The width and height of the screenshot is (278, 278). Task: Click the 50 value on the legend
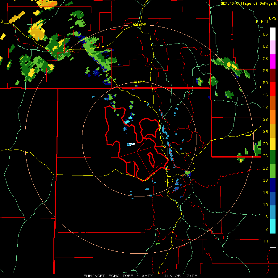point(265,83)
